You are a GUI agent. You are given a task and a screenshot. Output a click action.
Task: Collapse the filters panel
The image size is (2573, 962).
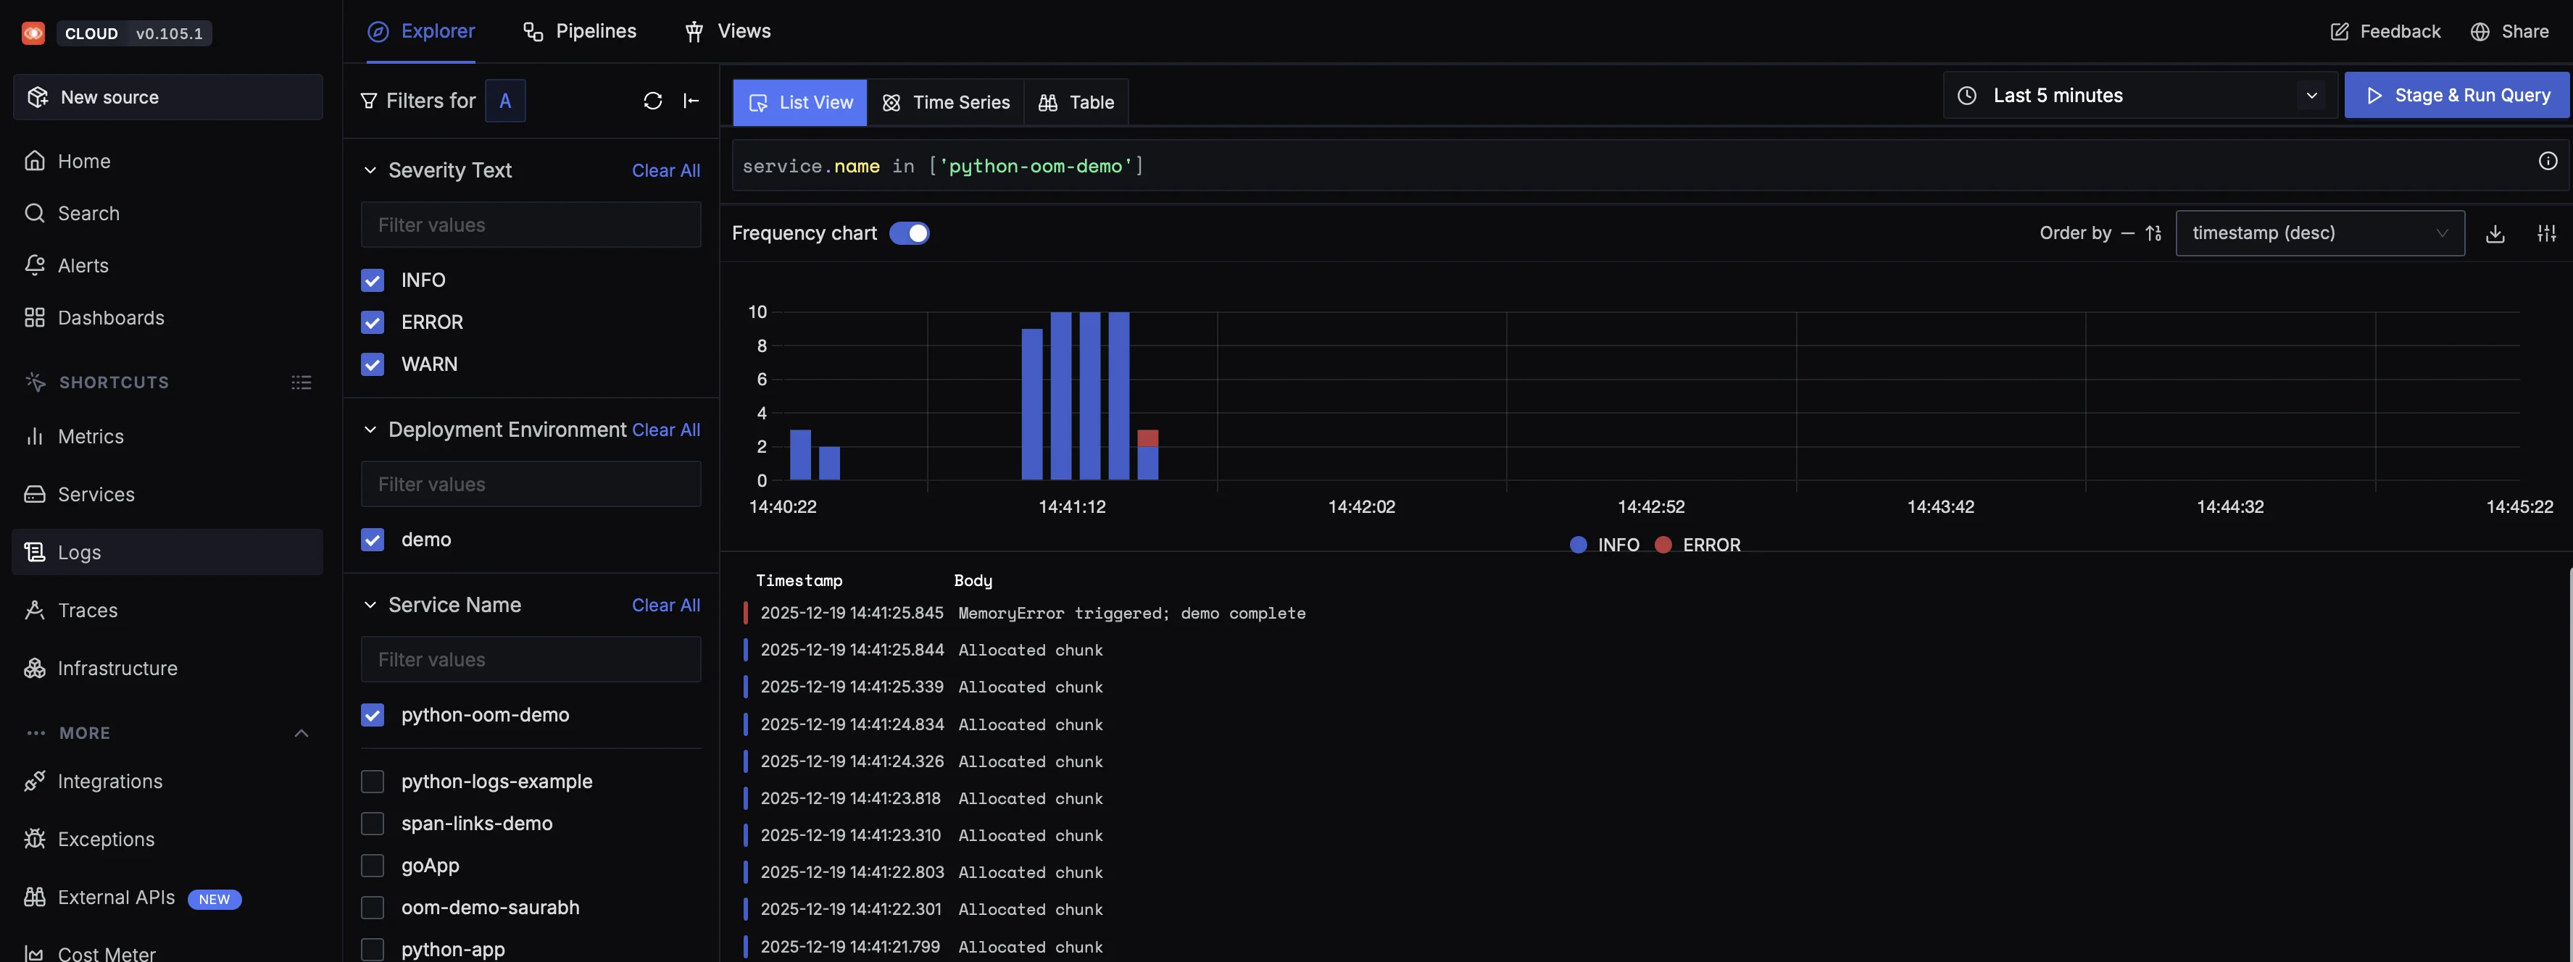(692, 101)
